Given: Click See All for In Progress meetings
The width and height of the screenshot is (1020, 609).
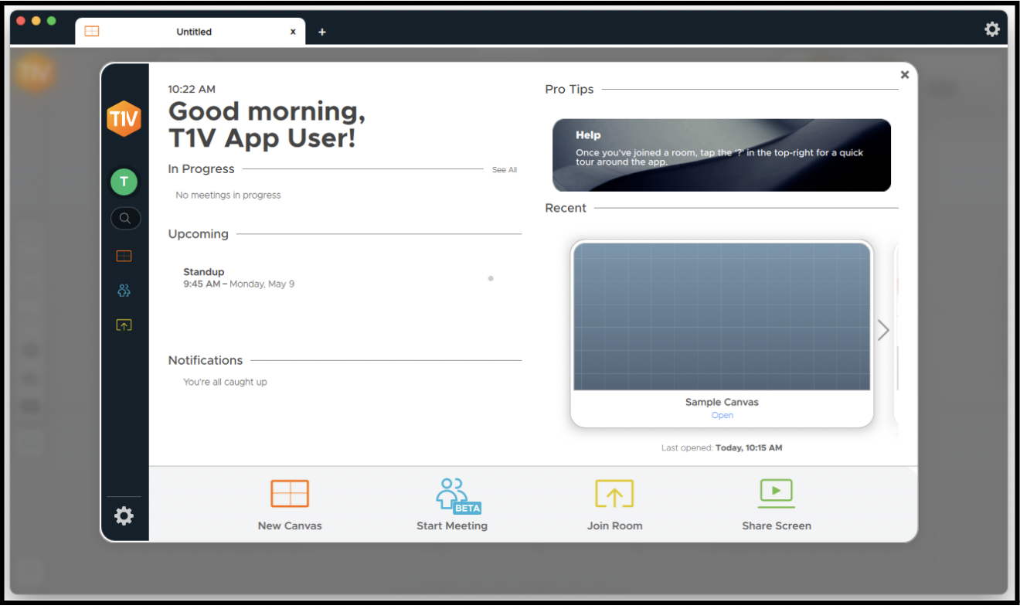Looking at the screenshot, I should tap(505, 170).
